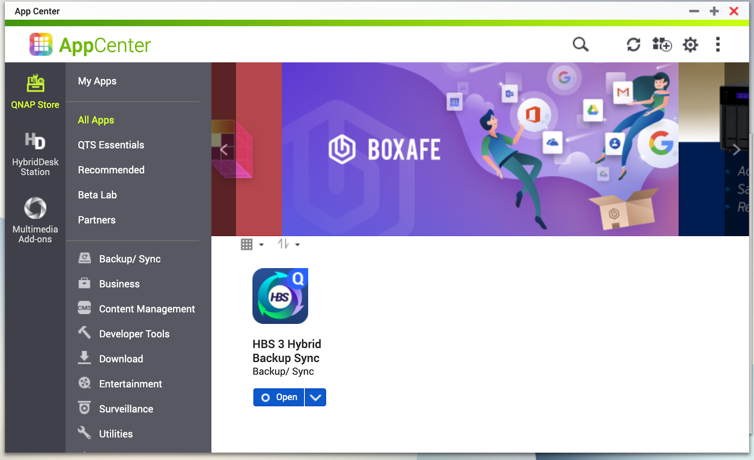
Task: Click the Business briefcase icon
Action: coord(85,283)
